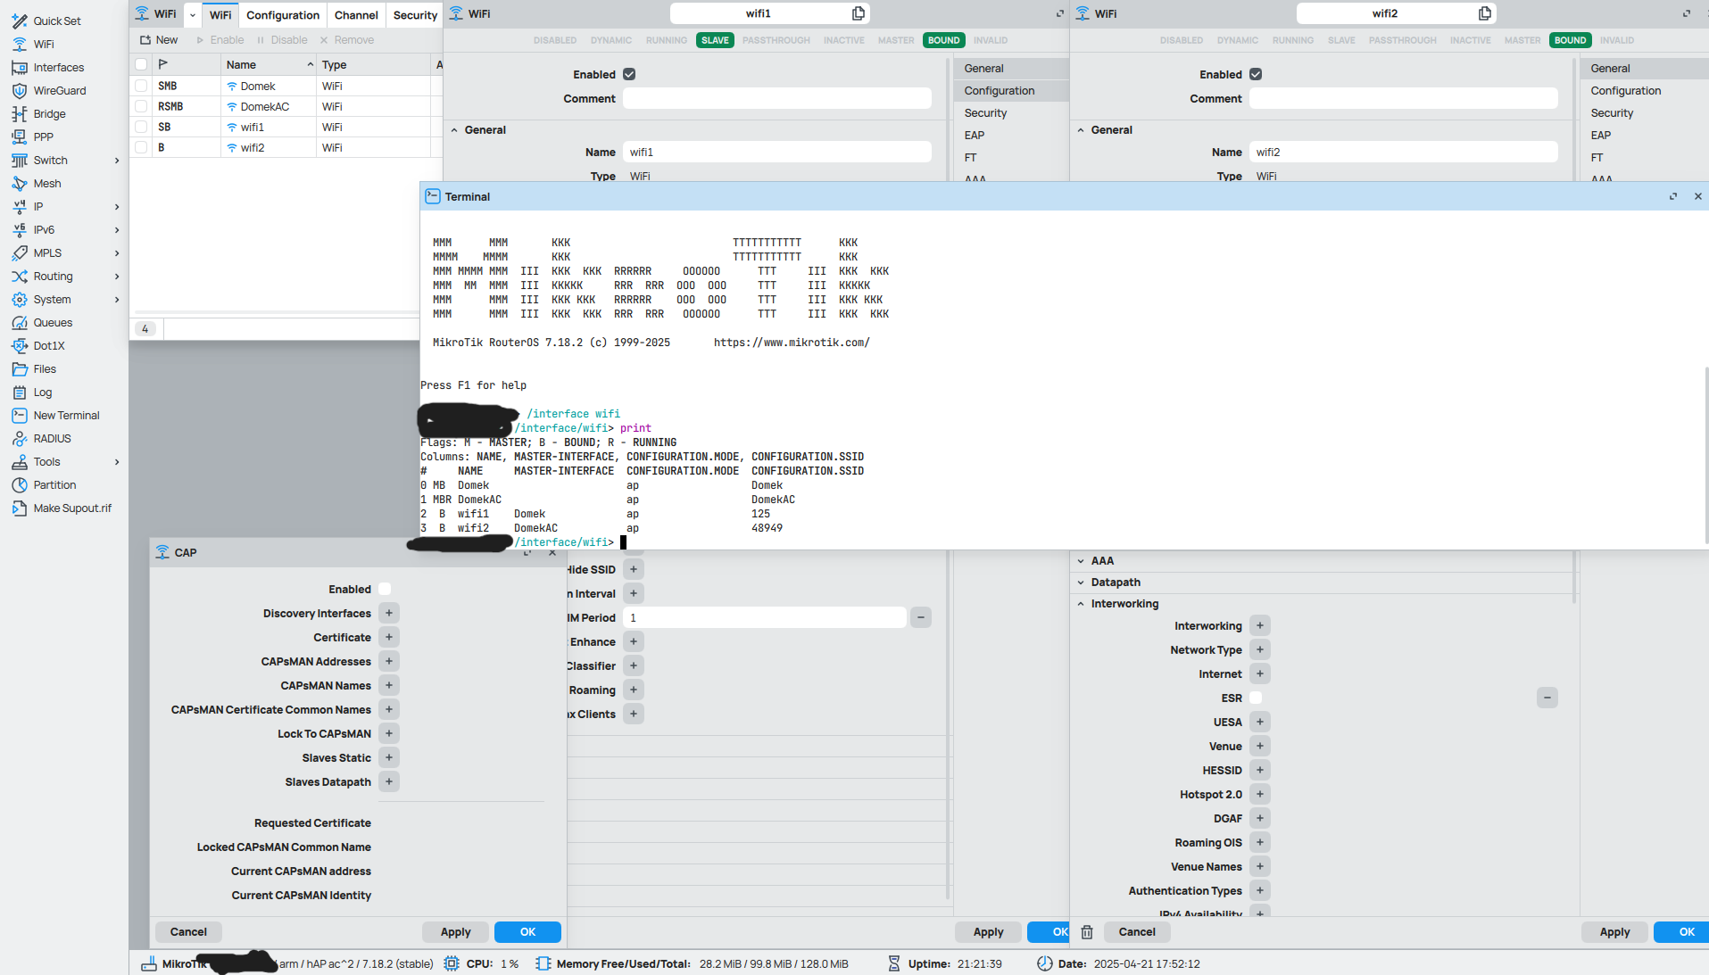Viewport: 1709px width, 975px height.
Task: Expand the IP submenu arrow
Action: tap(117, 207)
